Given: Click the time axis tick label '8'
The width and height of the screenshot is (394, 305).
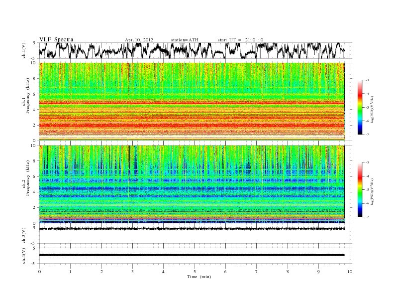Looking at the screenshot, I should point(288,272).
